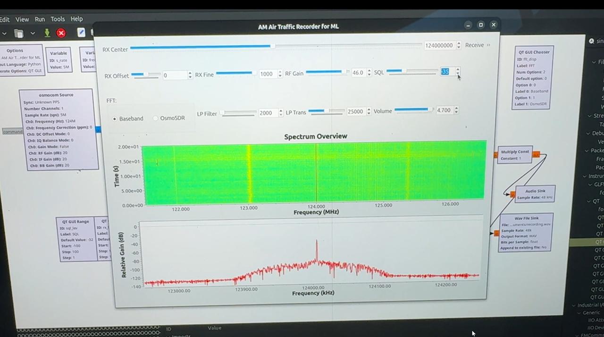Switch to the Receive tab
Screen dimensions: 604x337
pyautogui.click(x=474, y=45)
